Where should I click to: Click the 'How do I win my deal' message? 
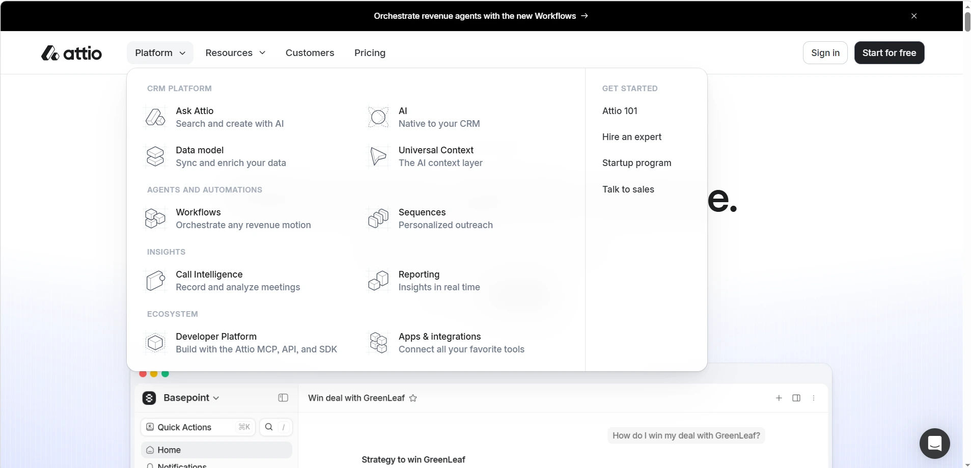pyautogui.click(x=686, y=435)
